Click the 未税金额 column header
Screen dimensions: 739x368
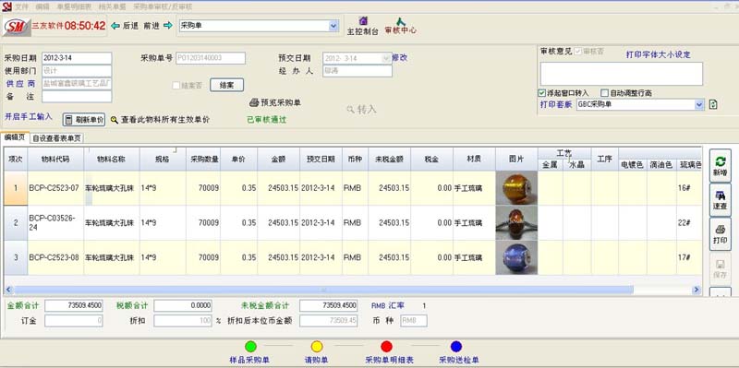389,159
